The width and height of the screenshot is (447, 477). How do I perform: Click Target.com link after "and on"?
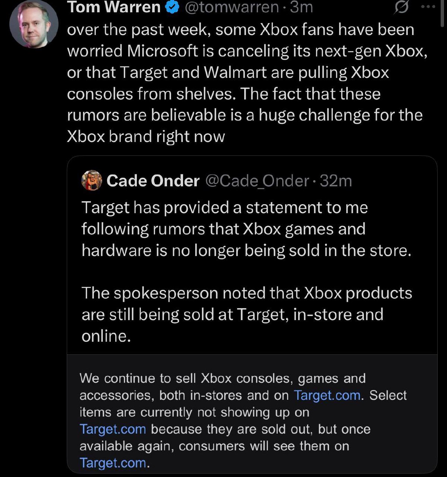(x=327, y=395)
